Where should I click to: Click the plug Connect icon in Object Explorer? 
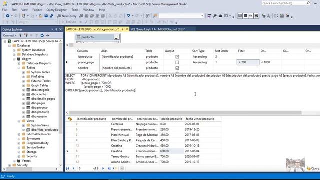click(20, 35)
